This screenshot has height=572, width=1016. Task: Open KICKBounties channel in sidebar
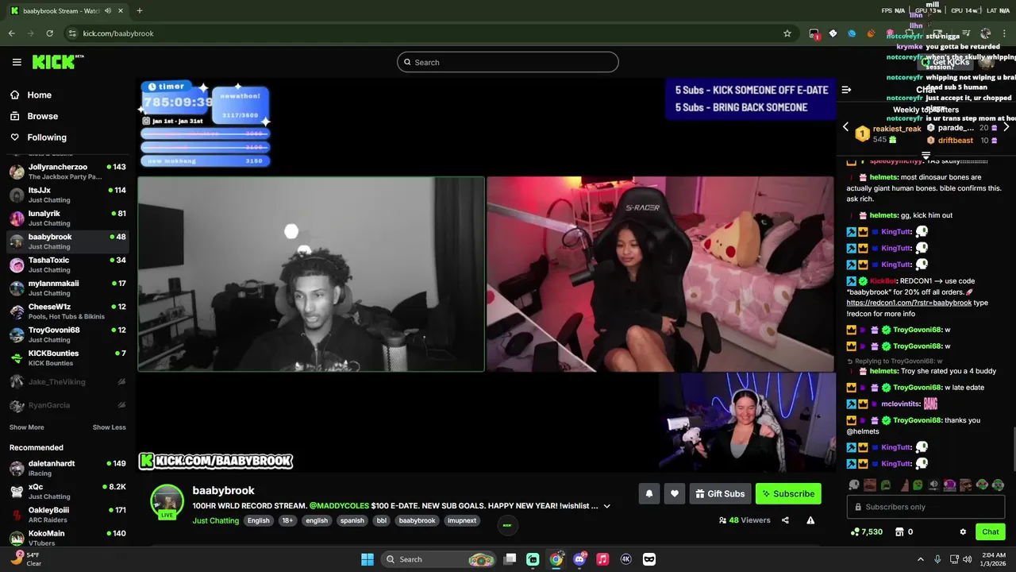tap(67, 357)
